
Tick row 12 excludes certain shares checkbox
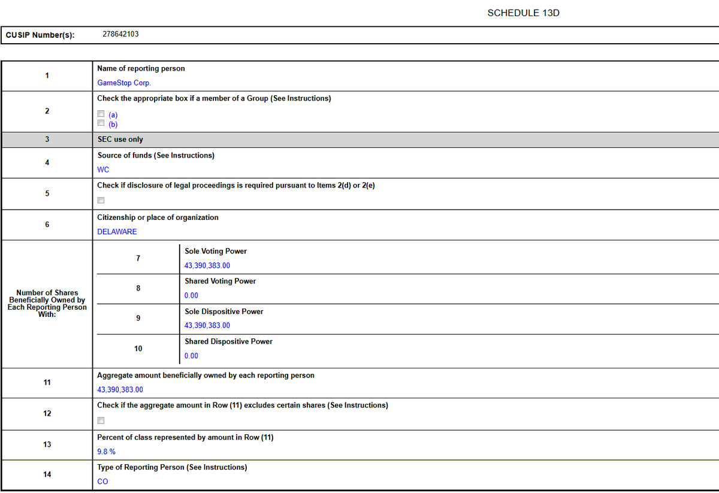pos(101,421)
